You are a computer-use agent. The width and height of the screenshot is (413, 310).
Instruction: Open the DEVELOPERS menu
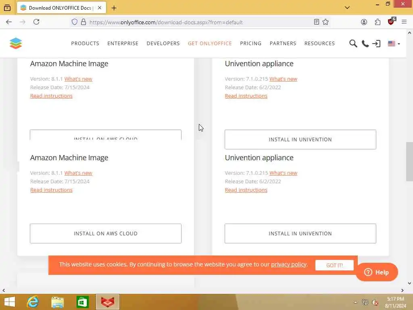(x=163, y=43)
